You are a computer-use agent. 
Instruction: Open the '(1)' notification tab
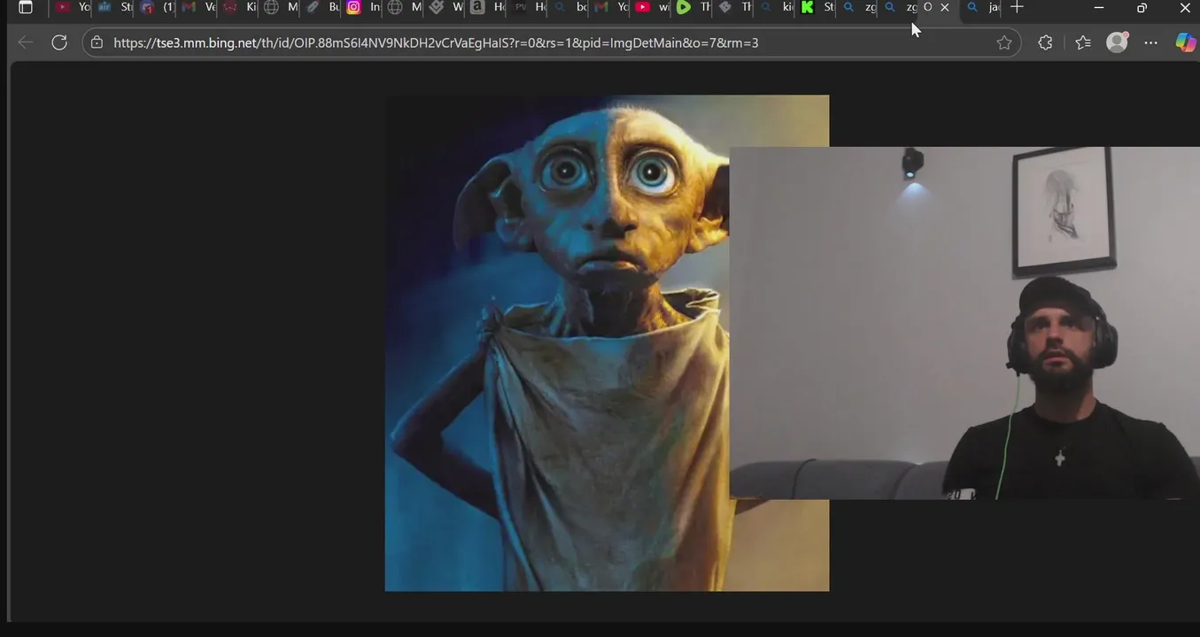click(158, 7)
